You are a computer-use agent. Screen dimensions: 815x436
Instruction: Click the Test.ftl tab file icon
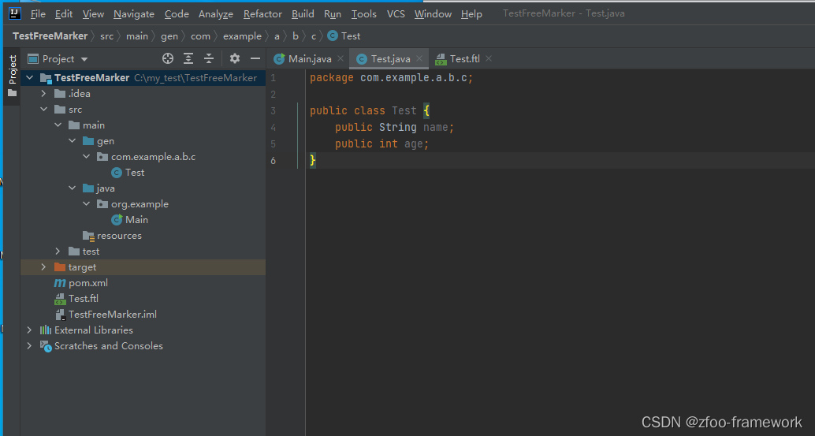[441, 59]
